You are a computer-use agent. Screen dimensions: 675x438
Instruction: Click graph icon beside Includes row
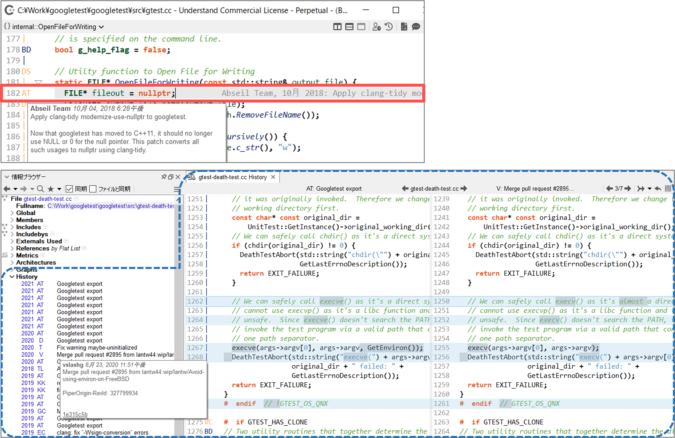click(5, 227)
